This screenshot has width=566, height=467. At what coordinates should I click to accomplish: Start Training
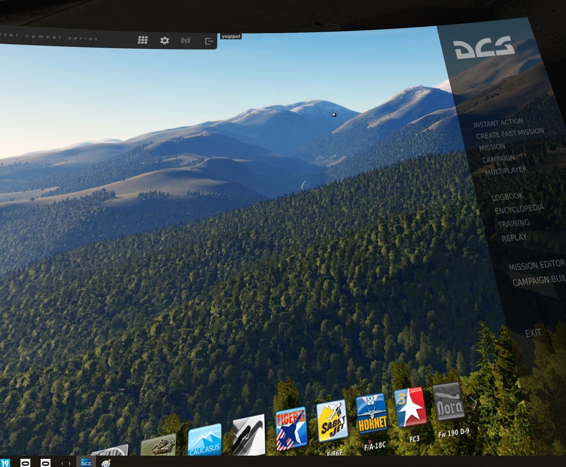point(514,224)
